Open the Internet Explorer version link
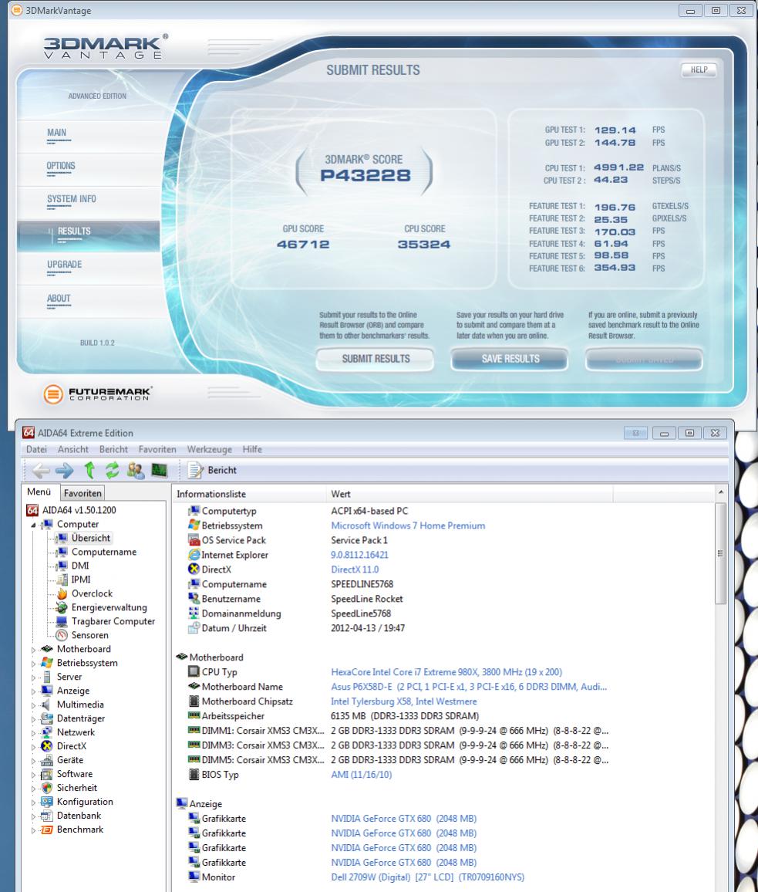Screen dimensions: 758x892 coord(359,555)
